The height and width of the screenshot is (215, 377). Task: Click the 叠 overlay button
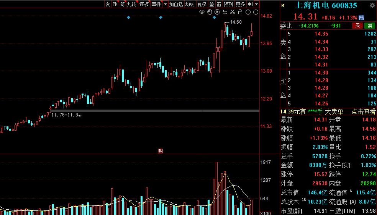click(x=211, y=4)
